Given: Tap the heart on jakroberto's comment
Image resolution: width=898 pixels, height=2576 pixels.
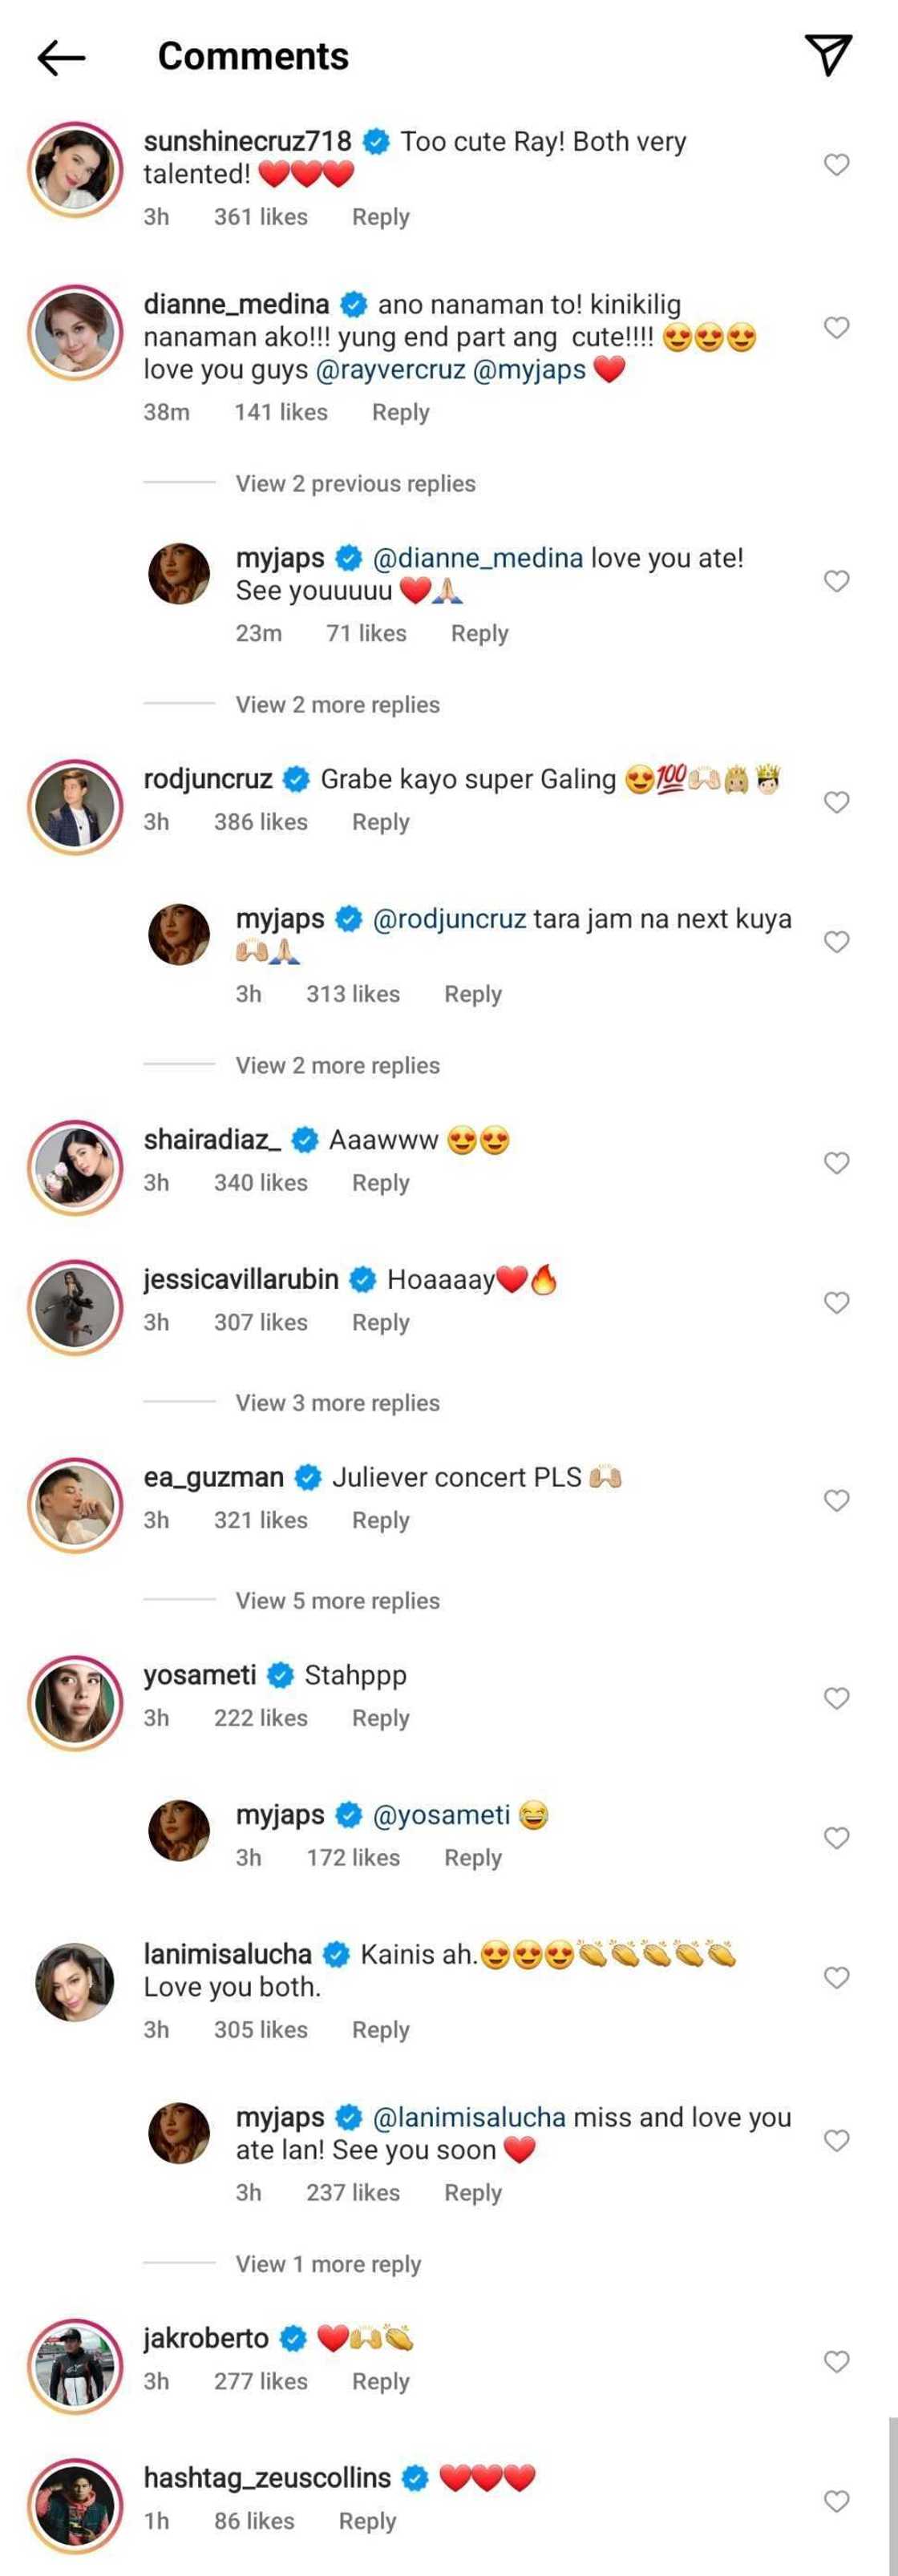Looking at the screenshot, I should pyautogui.click(x=836, y=2362).
